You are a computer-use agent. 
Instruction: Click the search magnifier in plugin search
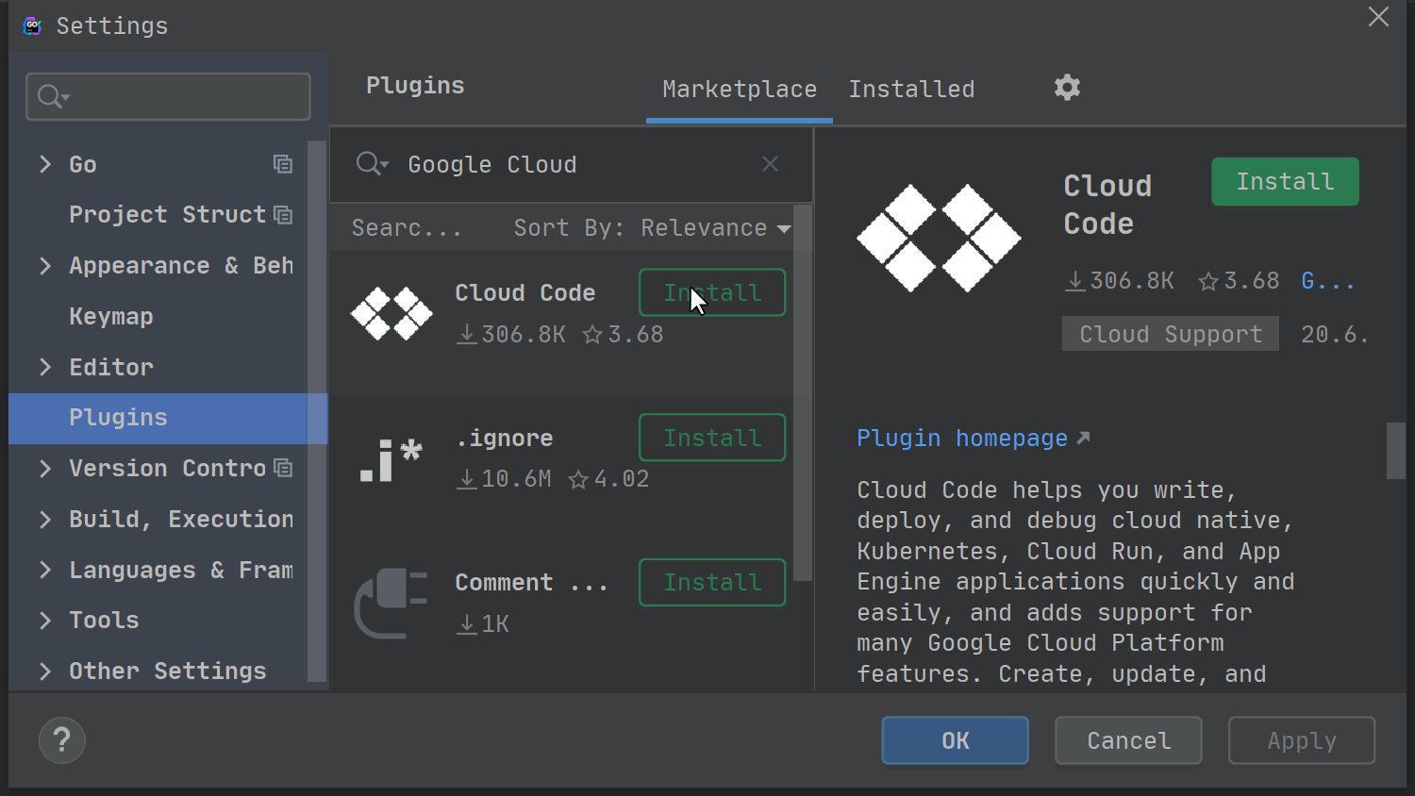371,164
